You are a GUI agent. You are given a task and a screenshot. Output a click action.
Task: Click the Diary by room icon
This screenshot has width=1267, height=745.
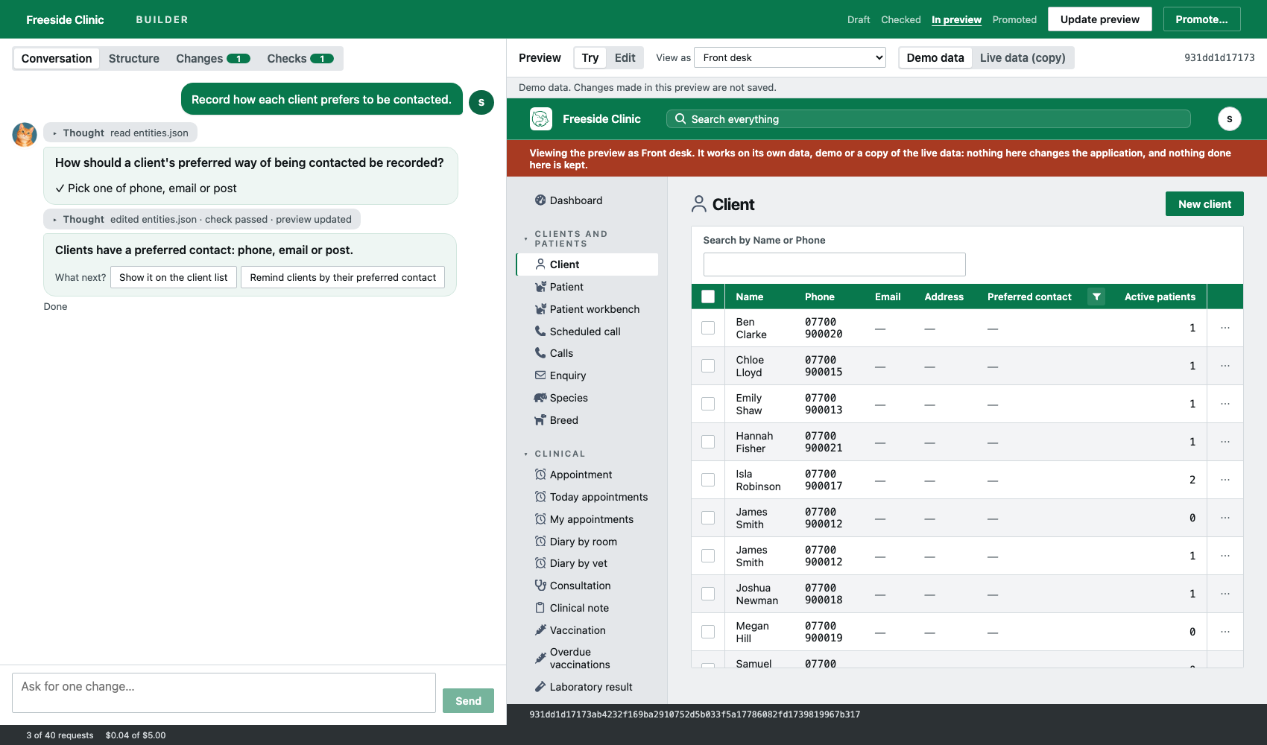point(540,542)
